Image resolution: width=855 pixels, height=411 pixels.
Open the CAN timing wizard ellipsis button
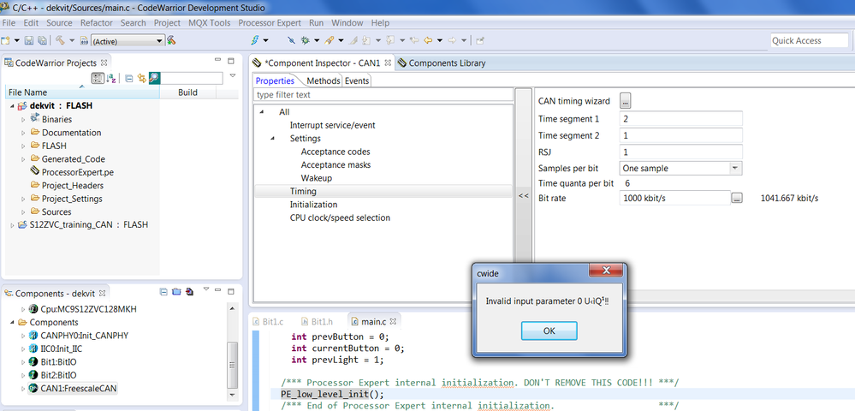pyautogui.click(x=626, y=101)
